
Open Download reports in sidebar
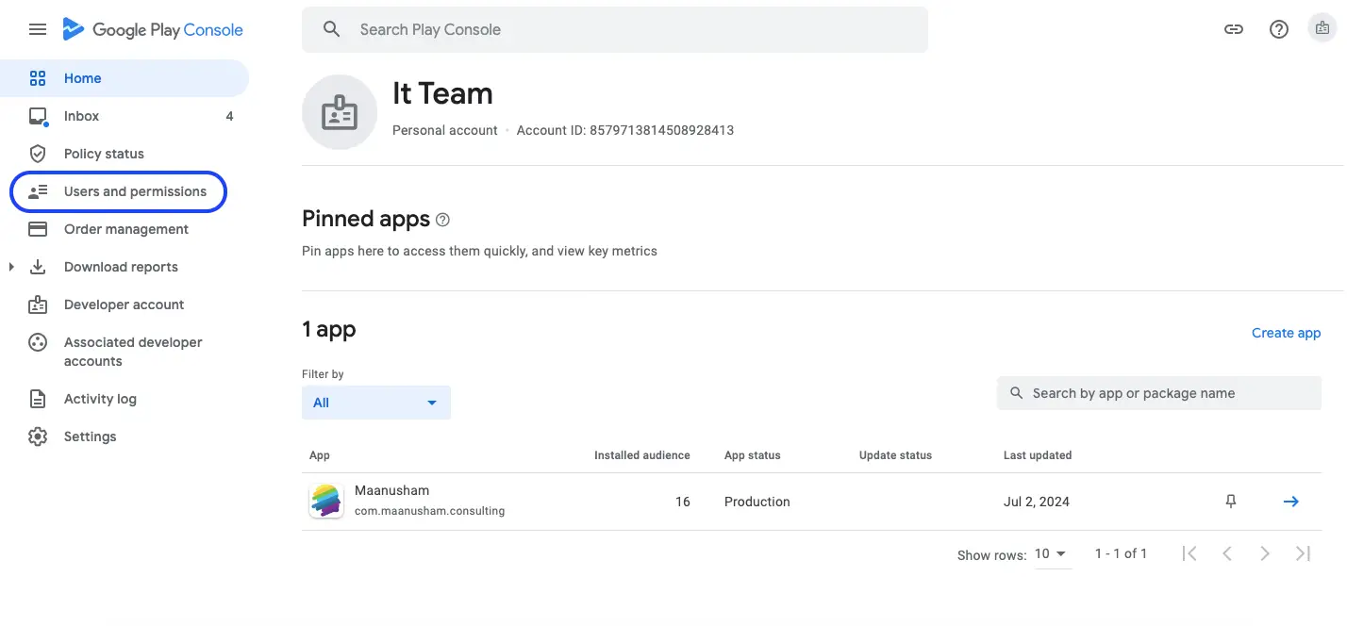click(x=125, y=267)
